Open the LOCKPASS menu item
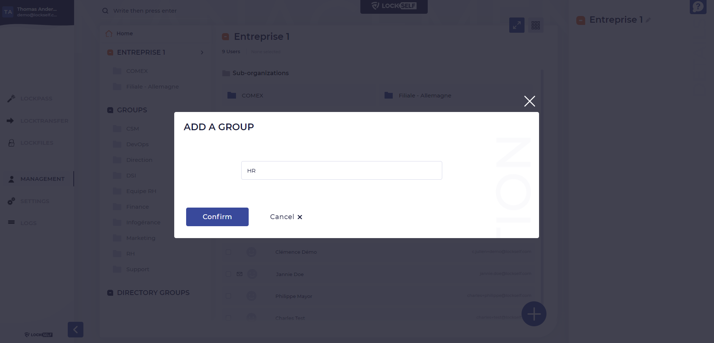 (36, 99)
